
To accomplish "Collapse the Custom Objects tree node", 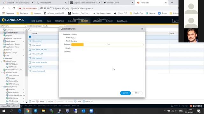I will click(2, 73).
